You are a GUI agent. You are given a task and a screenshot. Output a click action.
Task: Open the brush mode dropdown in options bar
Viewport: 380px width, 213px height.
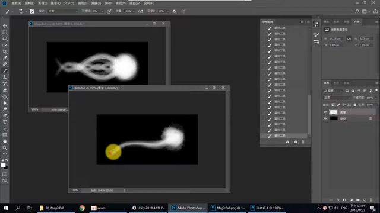pos(63,11)
